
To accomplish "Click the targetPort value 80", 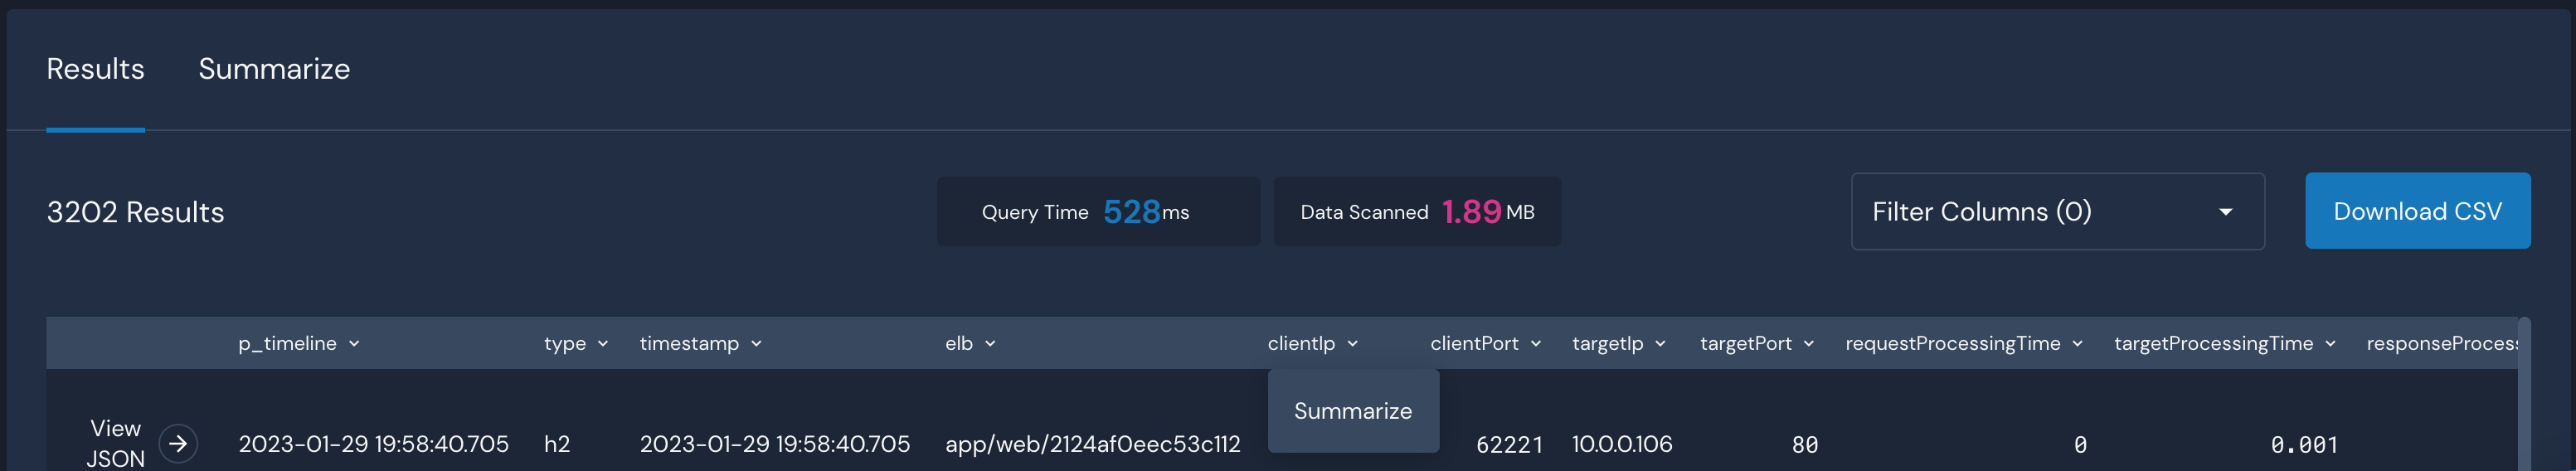I will (x=1804, y=445).
